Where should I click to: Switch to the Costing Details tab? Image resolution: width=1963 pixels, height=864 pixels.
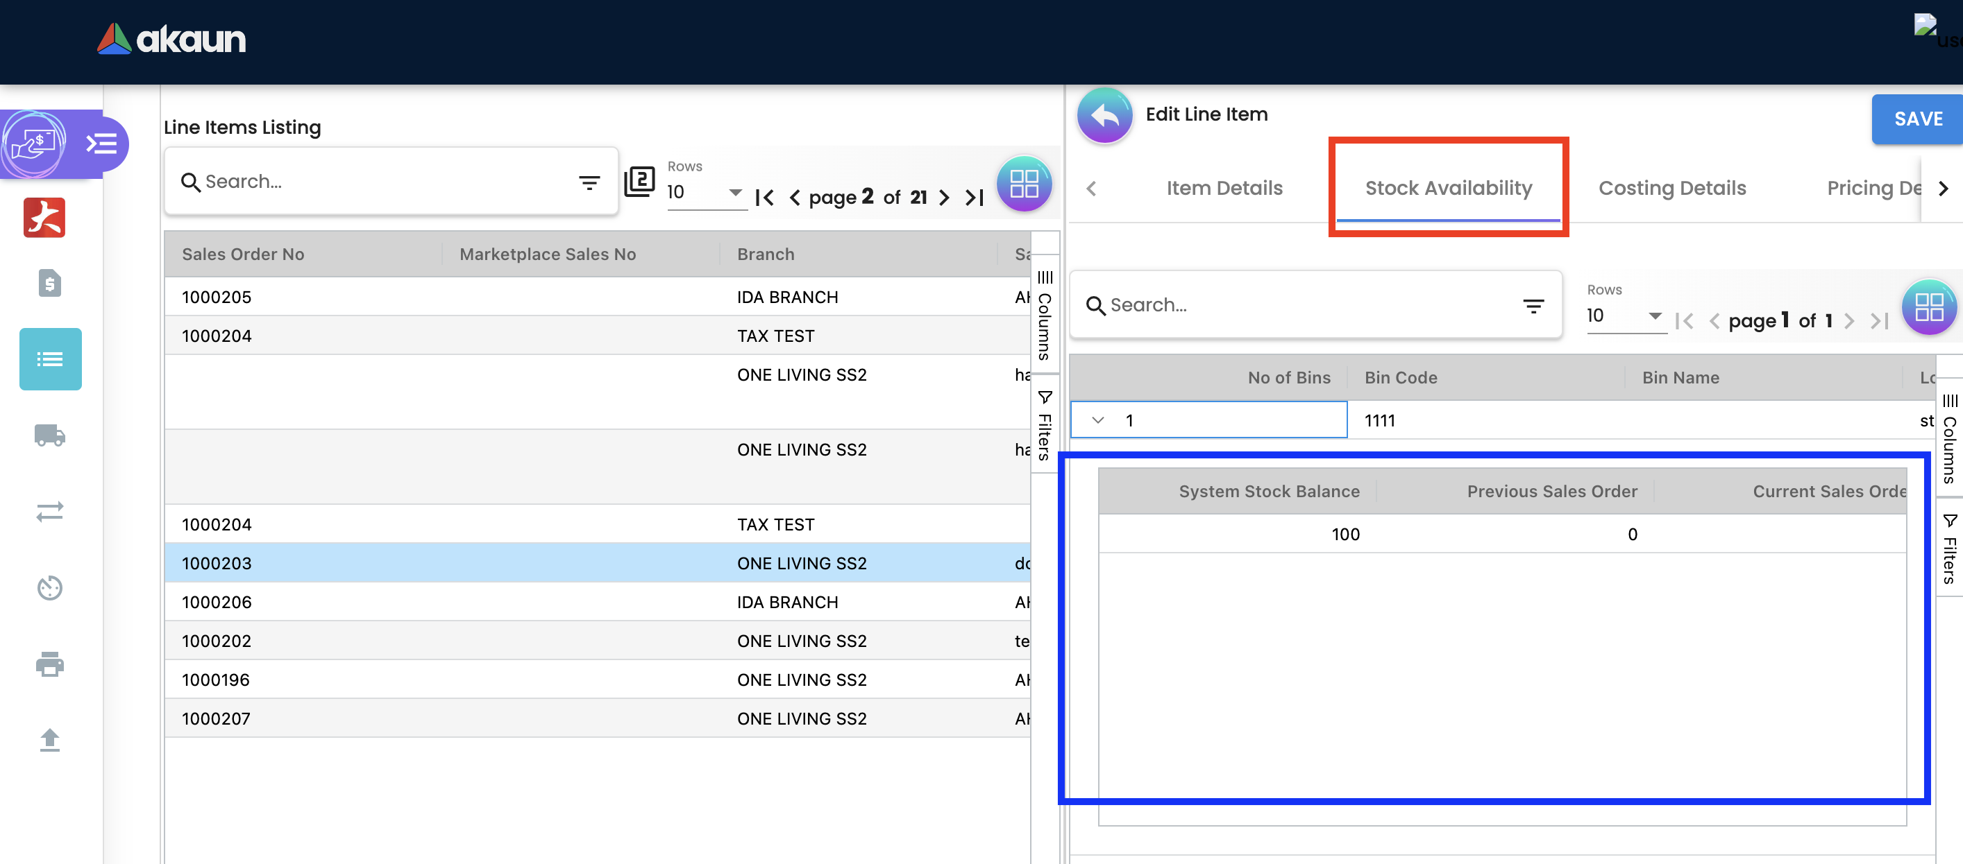1672,188
